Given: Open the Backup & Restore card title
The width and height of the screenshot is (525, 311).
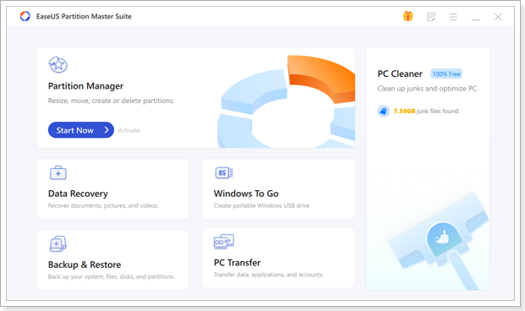Looking at the screenshot, I should (x=85, y=265).
